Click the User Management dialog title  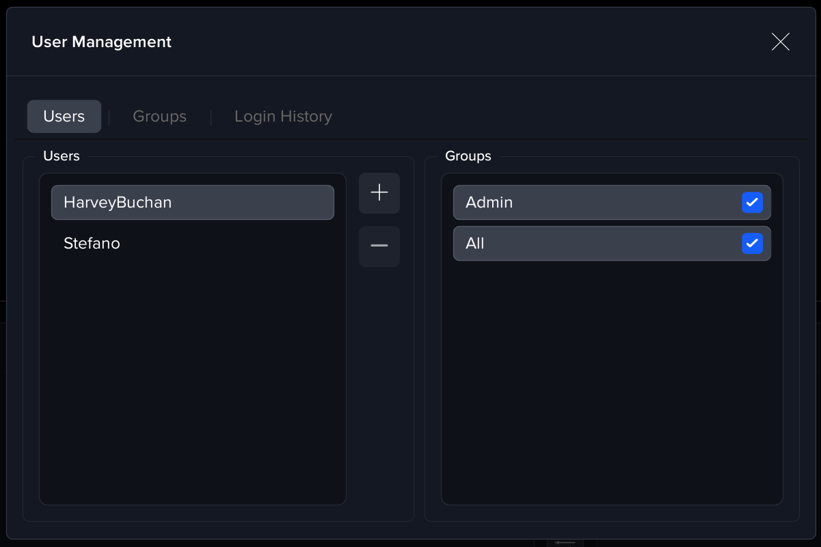(x=101, y=42)
